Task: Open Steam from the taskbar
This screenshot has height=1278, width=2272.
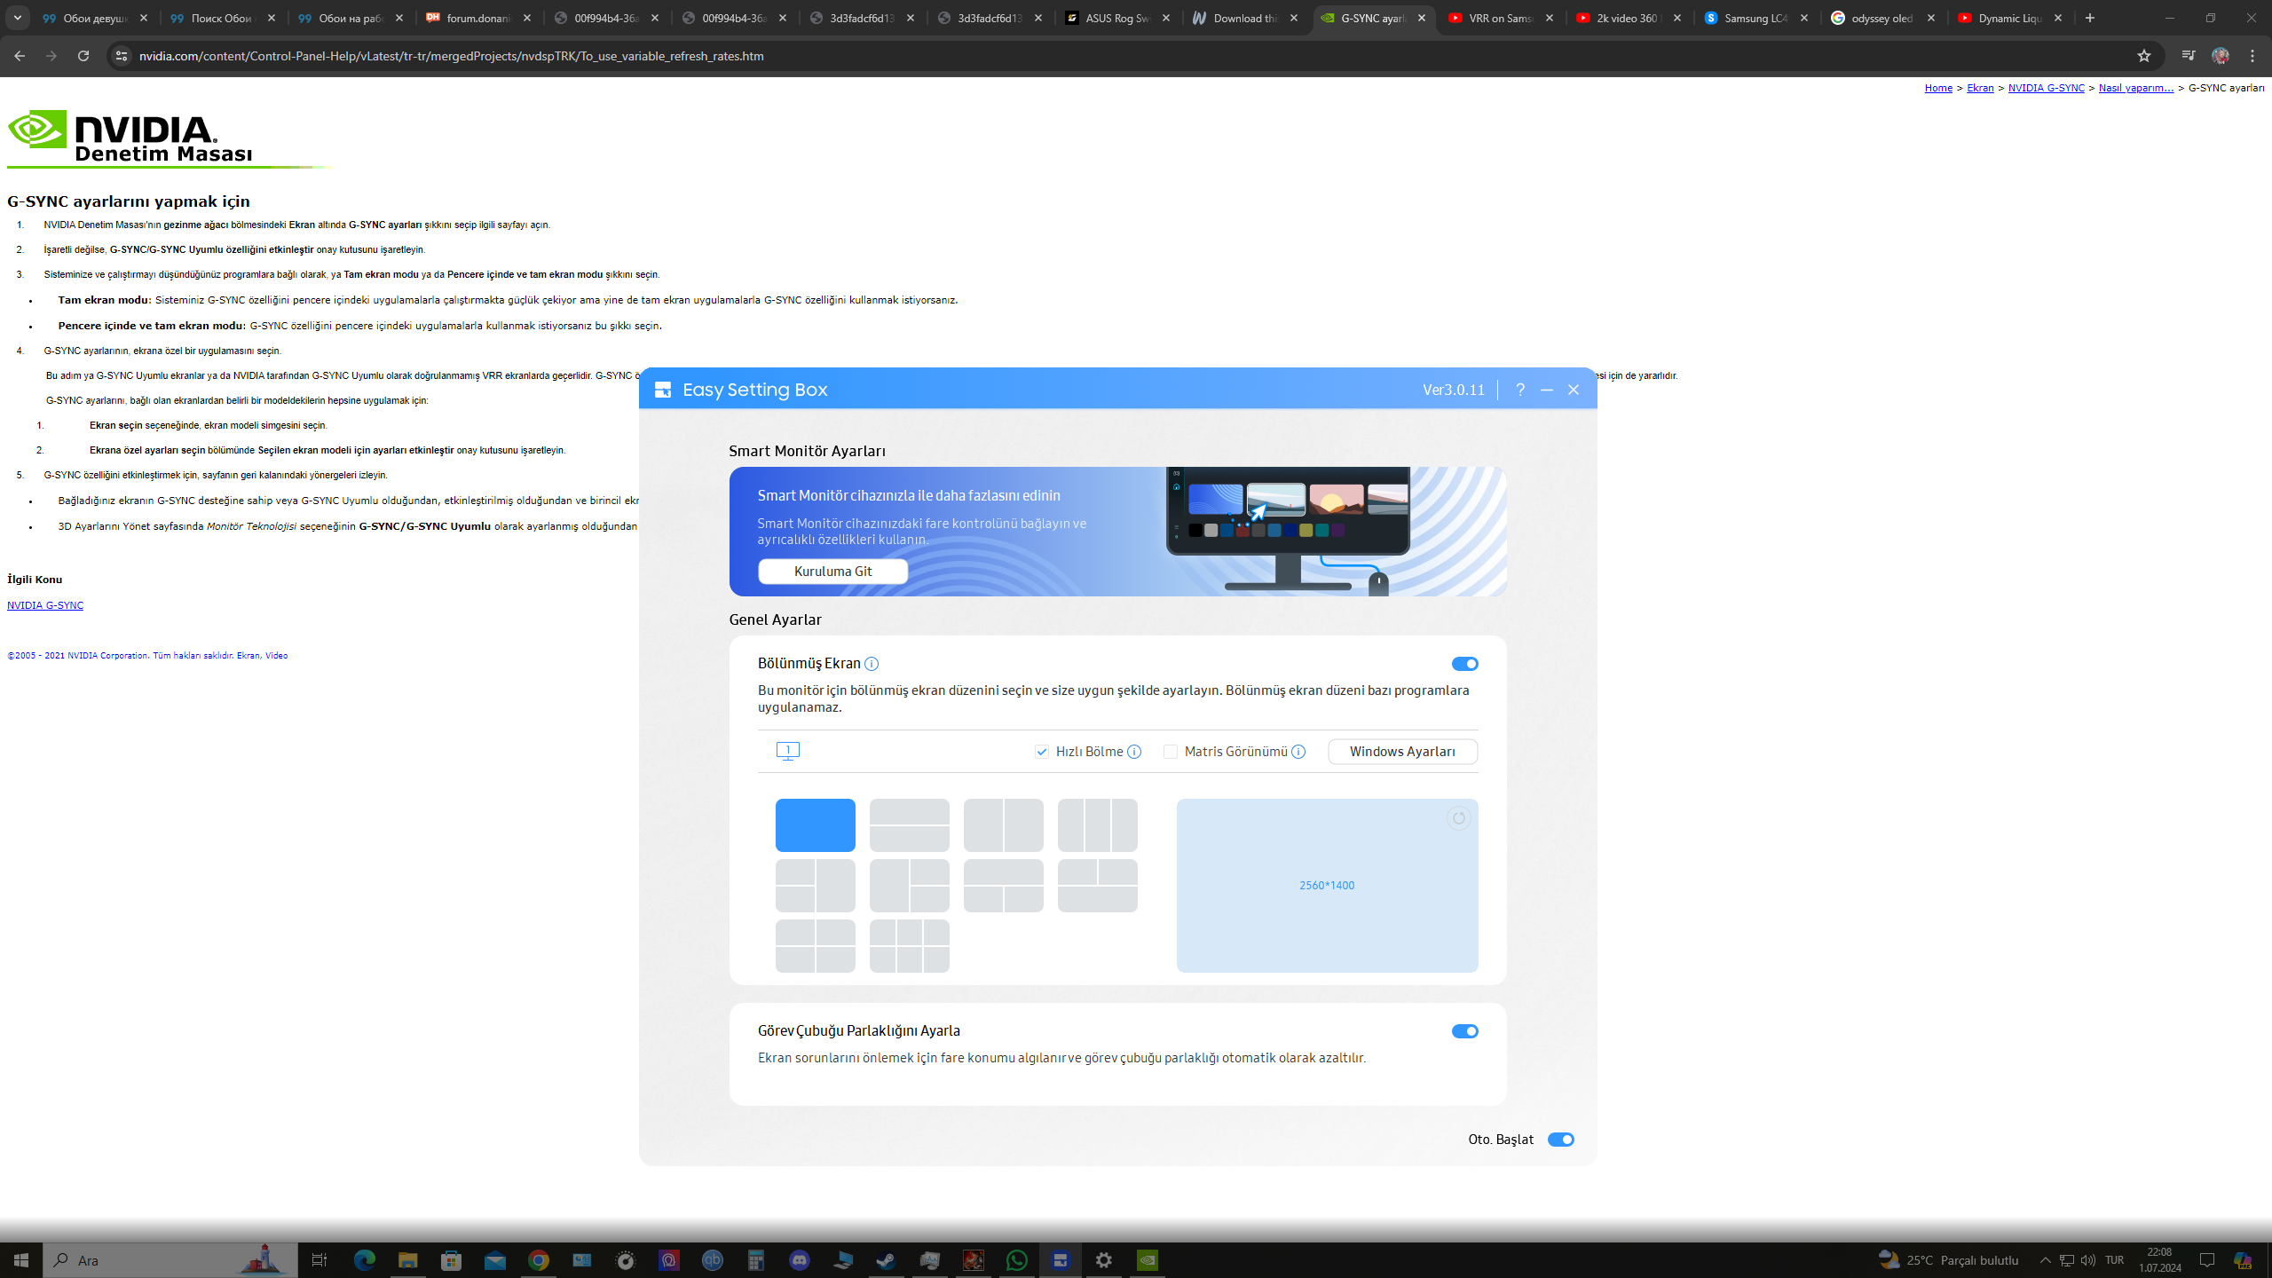Action: coord(886,1260)
